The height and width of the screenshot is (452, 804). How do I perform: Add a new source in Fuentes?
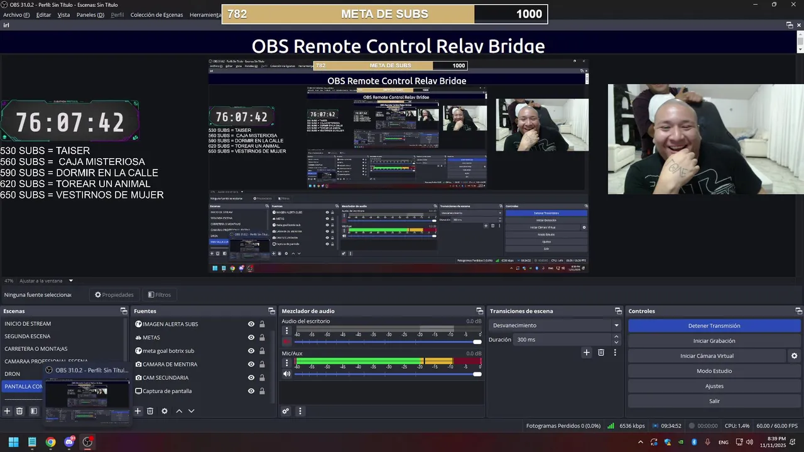click(x=138, y=411)
